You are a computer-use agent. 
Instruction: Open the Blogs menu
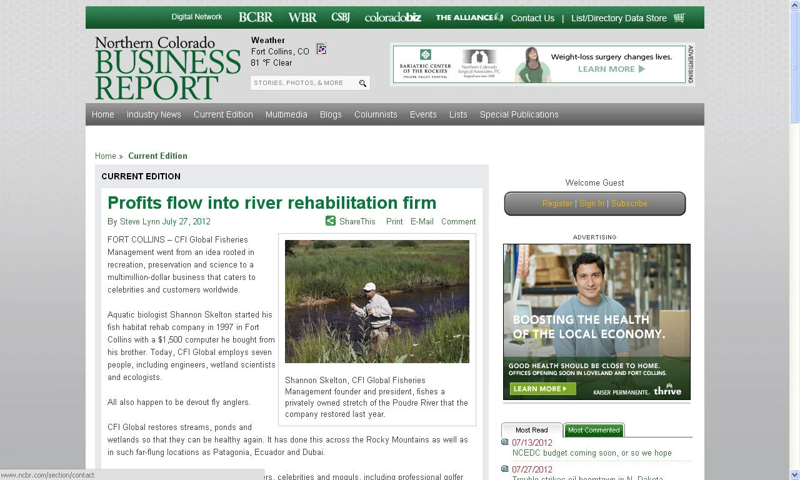331,114
